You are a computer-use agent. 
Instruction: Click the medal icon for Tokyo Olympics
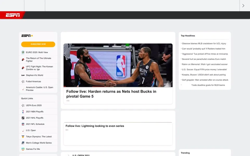(x=23, y=136)
